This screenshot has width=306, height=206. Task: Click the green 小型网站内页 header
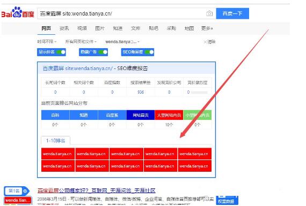[x=198, y=115]
